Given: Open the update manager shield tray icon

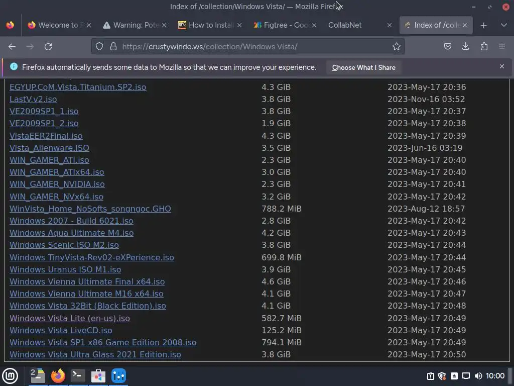Looking at the screenshot, I should pyautogui.click(x=442, y=376).
